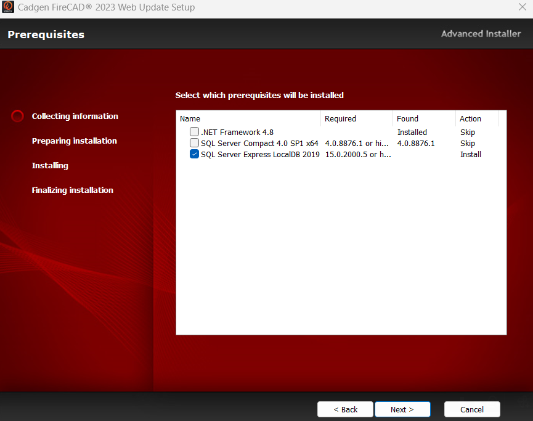This screenshot has height=421, width=533.
Task: Select SQL Server Compact 4.0 SP1 x64 text
Action: 259,144
